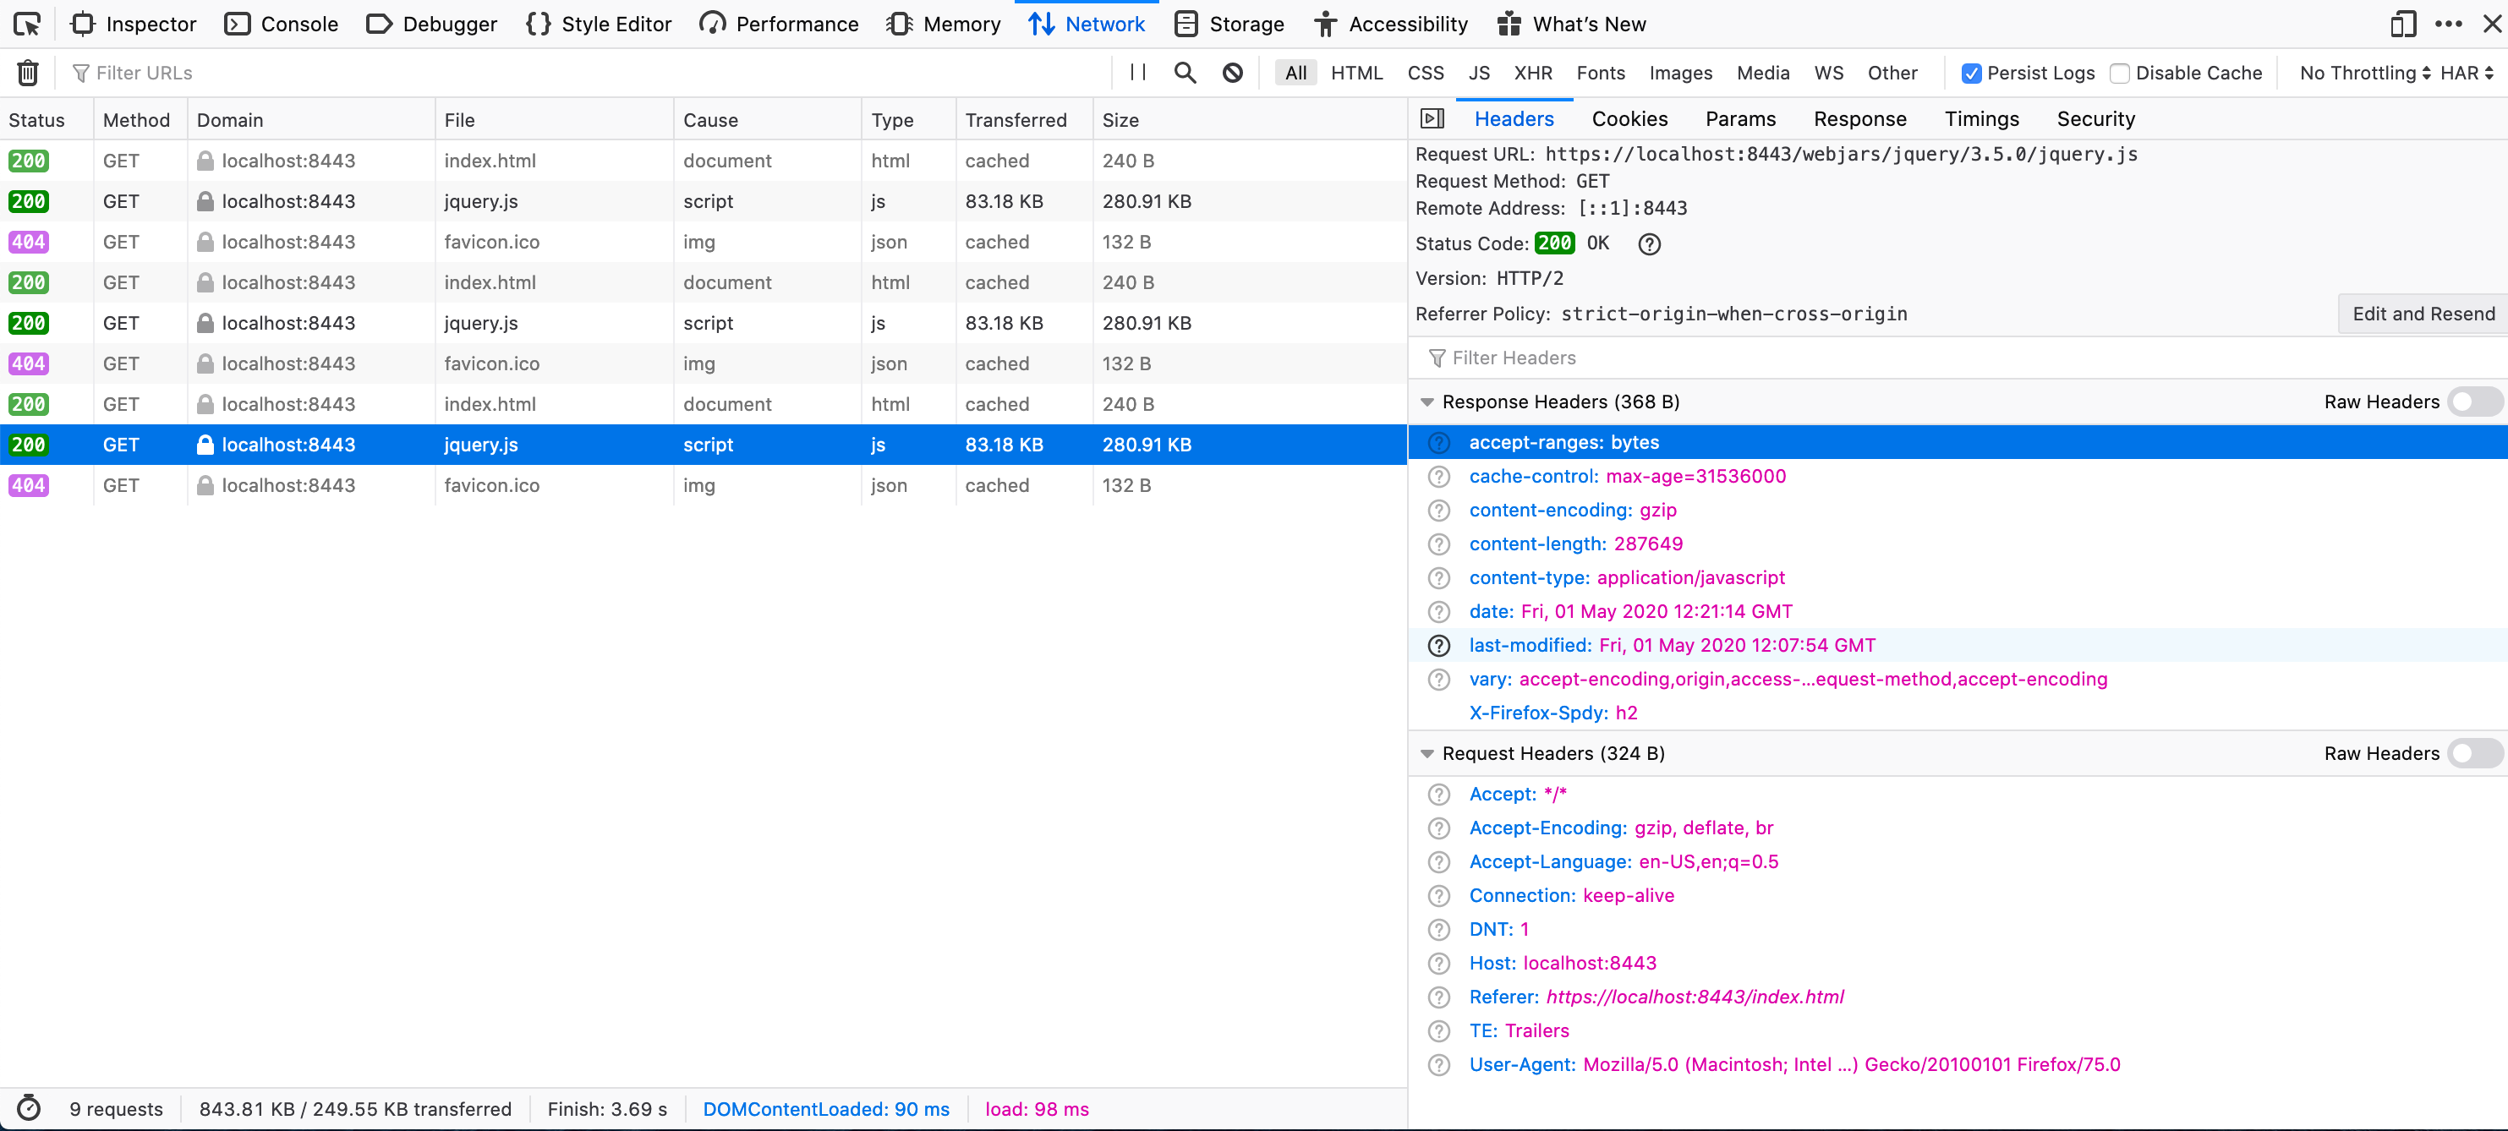Click Edit and Resend button
This screenshot has width=2508, height=1131.
click(2423, 314)
